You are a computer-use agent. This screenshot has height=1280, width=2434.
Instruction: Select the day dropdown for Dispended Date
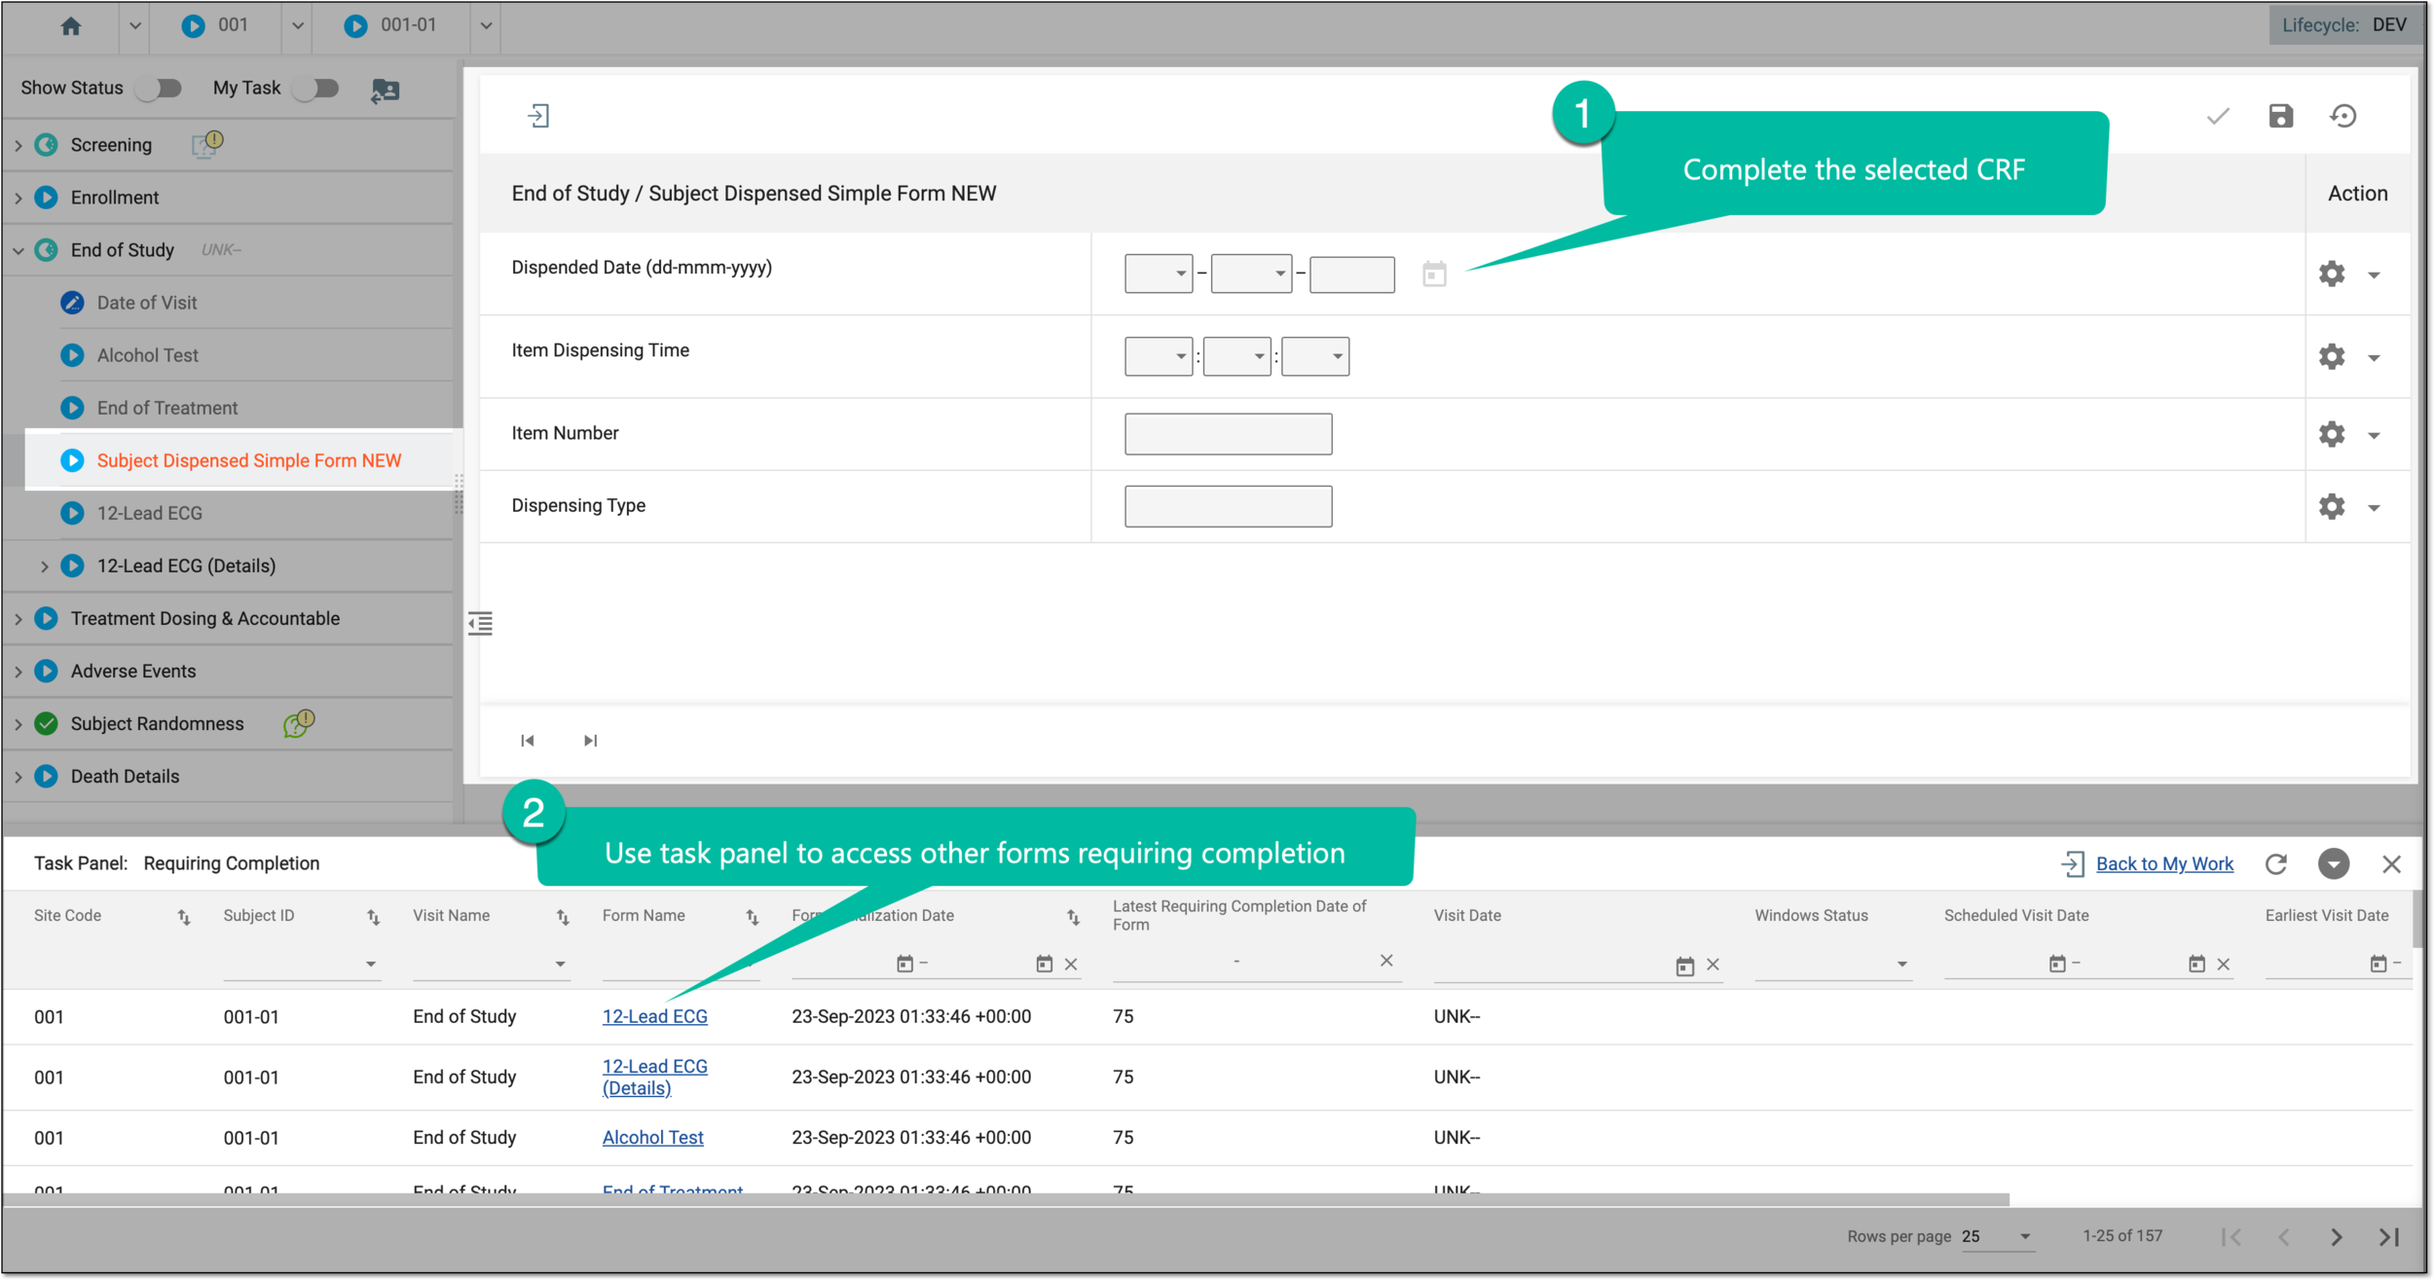1159,274
